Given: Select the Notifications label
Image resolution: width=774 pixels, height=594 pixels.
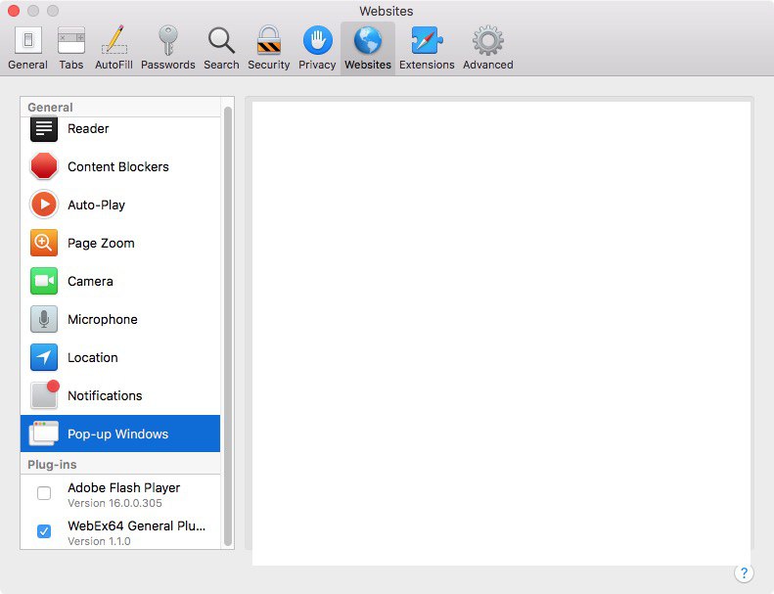Looking at the screenshot, I should pyautogui.click(x=105, y=395).
